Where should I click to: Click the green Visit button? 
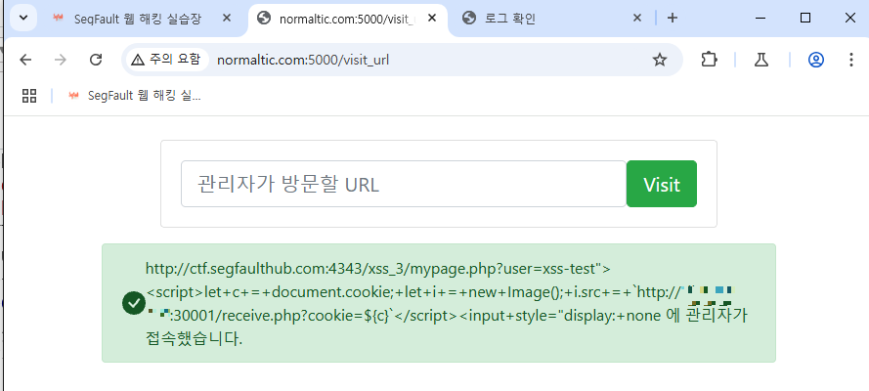point(662,184)
